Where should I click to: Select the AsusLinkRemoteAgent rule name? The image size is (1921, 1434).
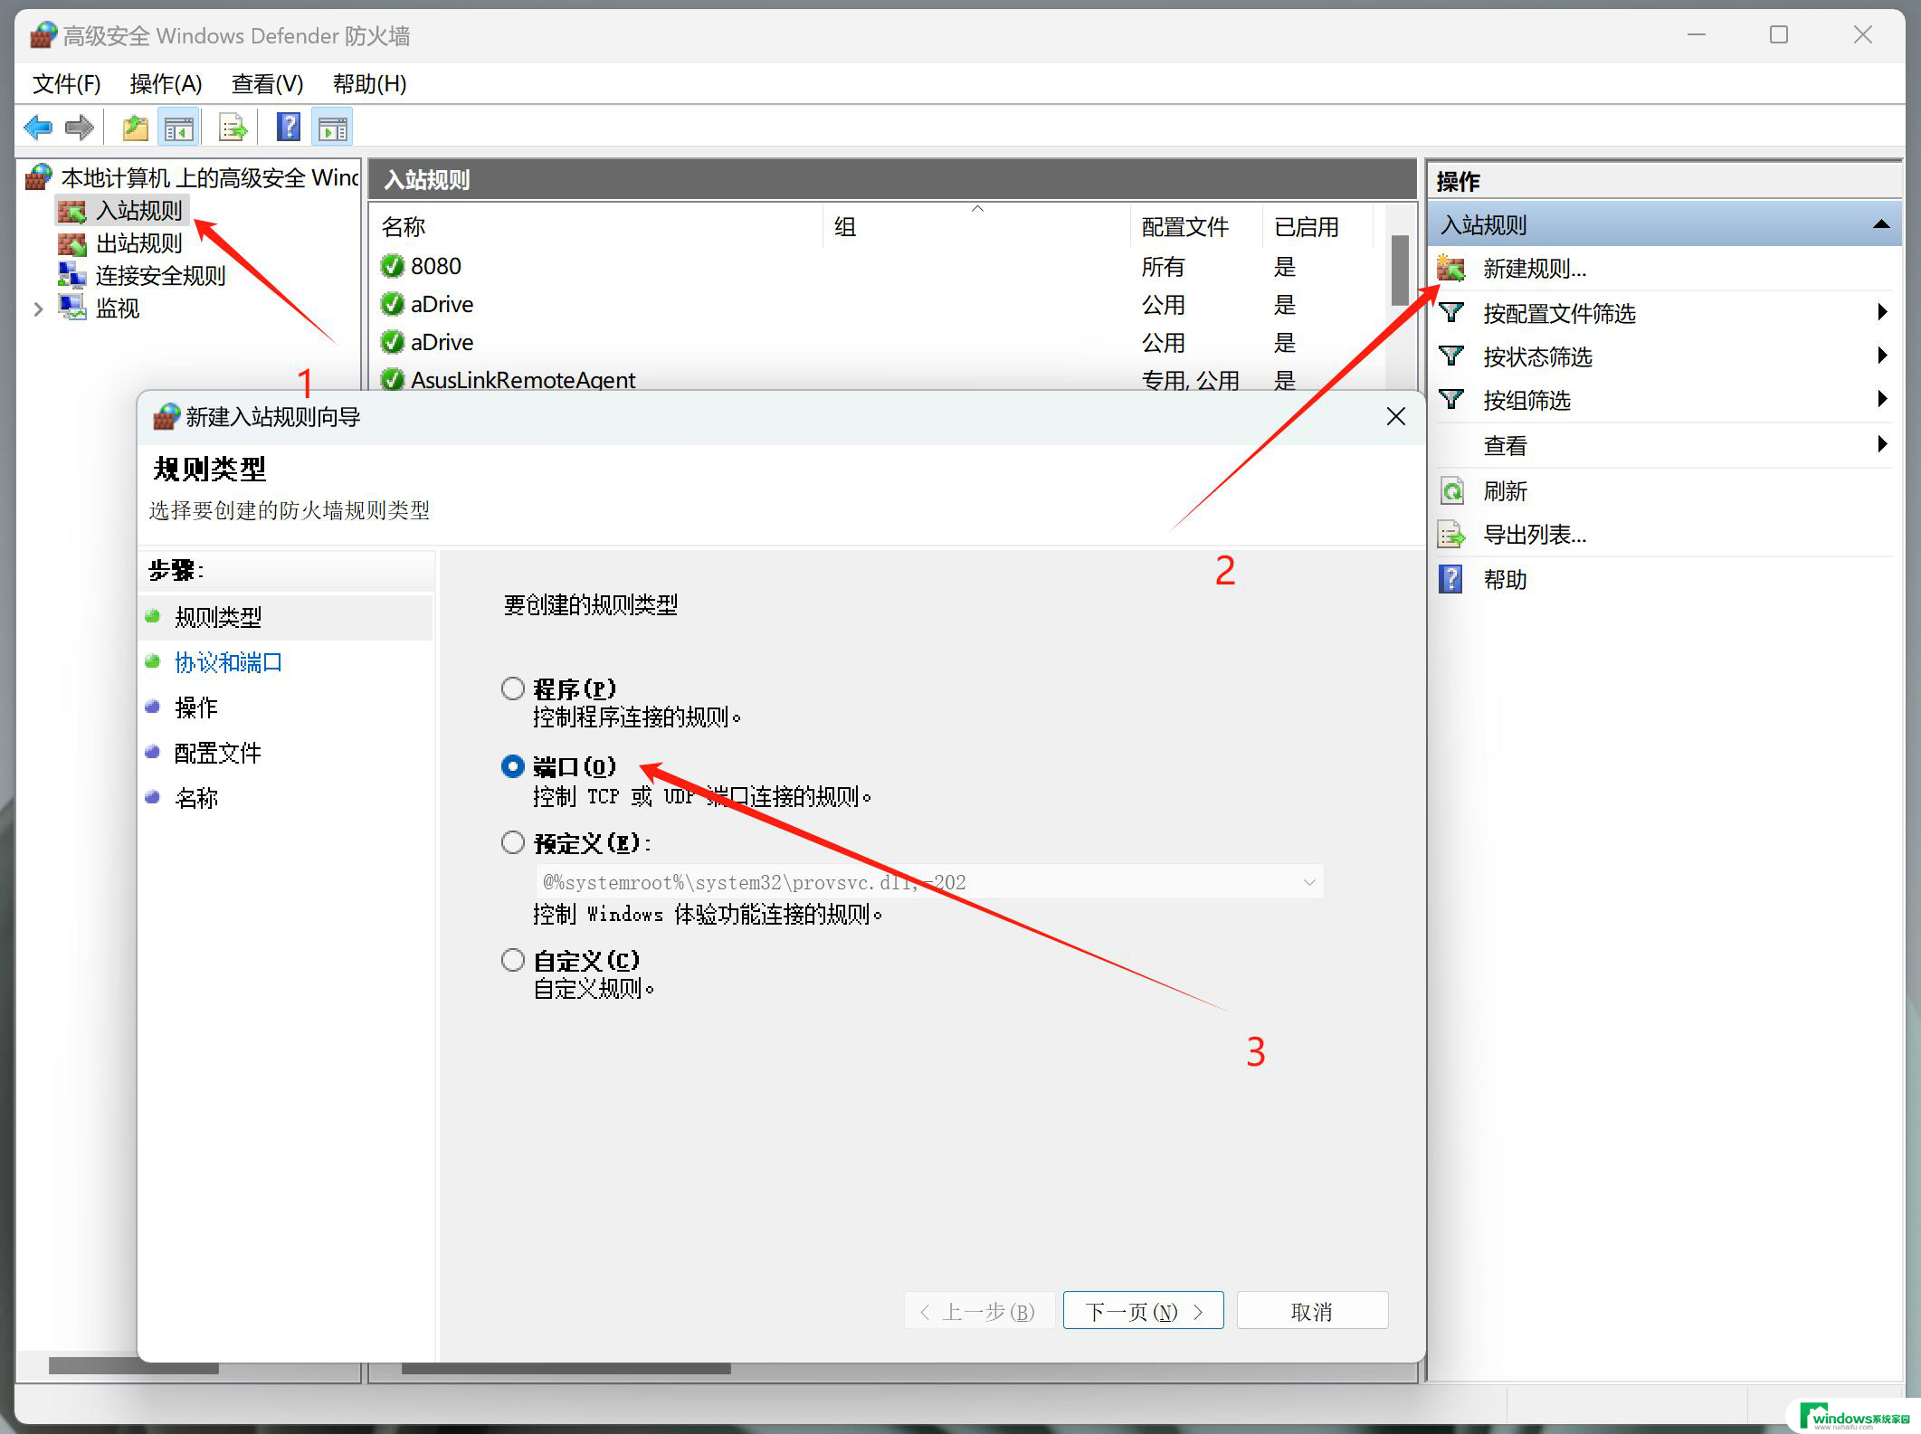point(523,380)
